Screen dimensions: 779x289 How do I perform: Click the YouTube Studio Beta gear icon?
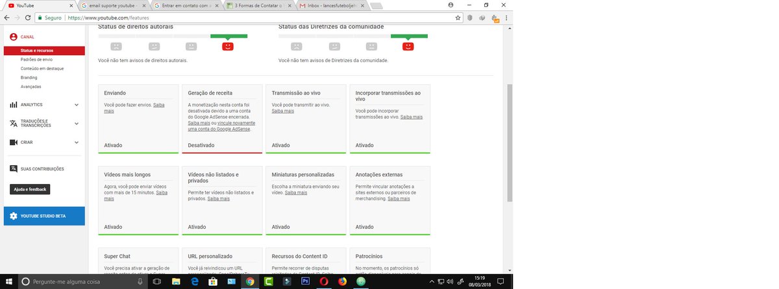coord(13,216)
